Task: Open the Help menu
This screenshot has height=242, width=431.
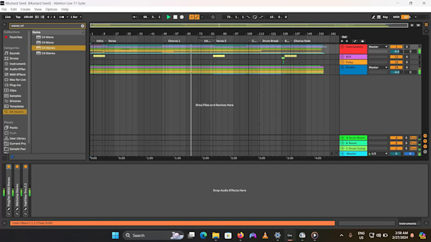Action: (x=65, y=9)
